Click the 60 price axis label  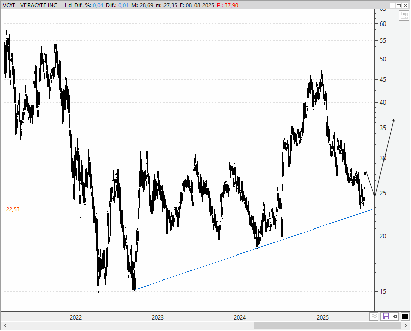[x=383, y=24]
